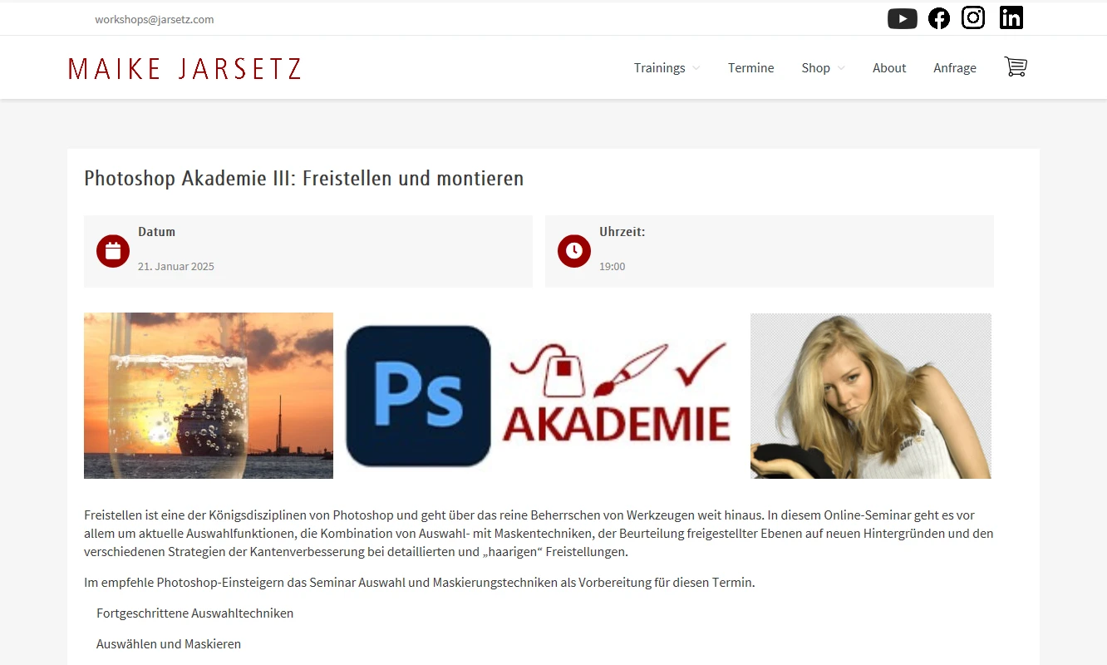Click the red clock Uhrzeit icon

pos(574,251)
